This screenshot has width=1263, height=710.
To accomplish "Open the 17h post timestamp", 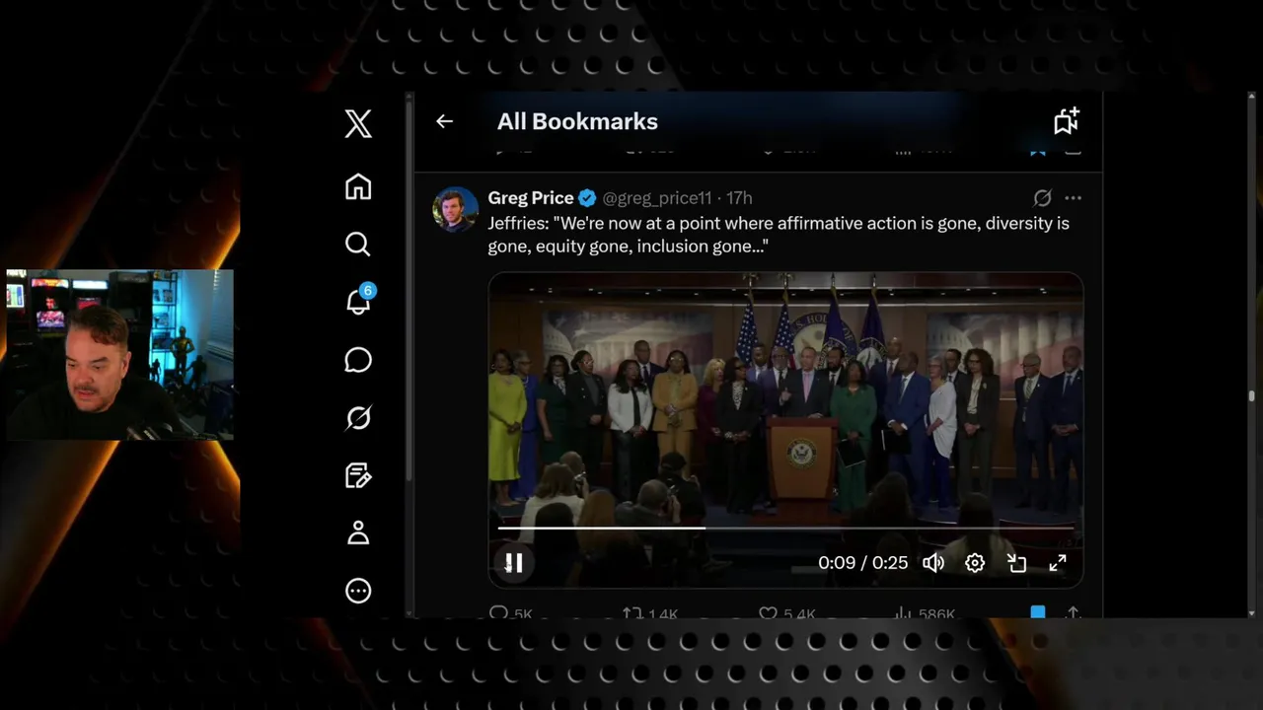I will pos(739,198).
